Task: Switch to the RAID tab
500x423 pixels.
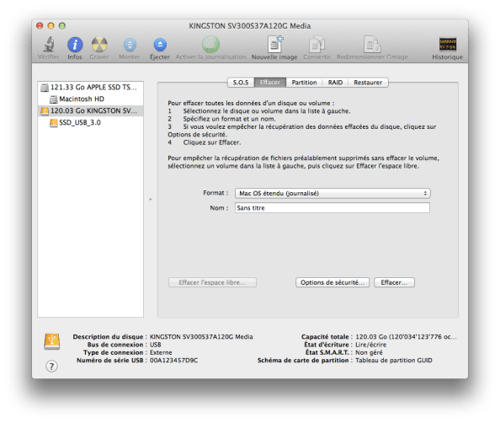Action: pyautogui.click(x=336, y=83)
